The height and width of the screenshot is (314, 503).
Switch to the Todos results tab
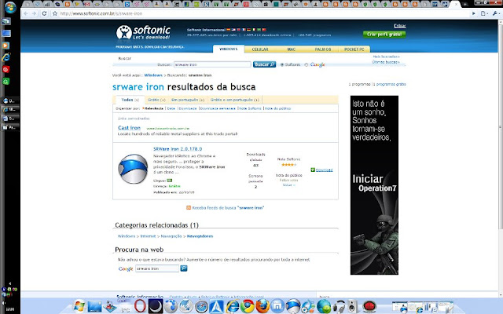(130, 100)
